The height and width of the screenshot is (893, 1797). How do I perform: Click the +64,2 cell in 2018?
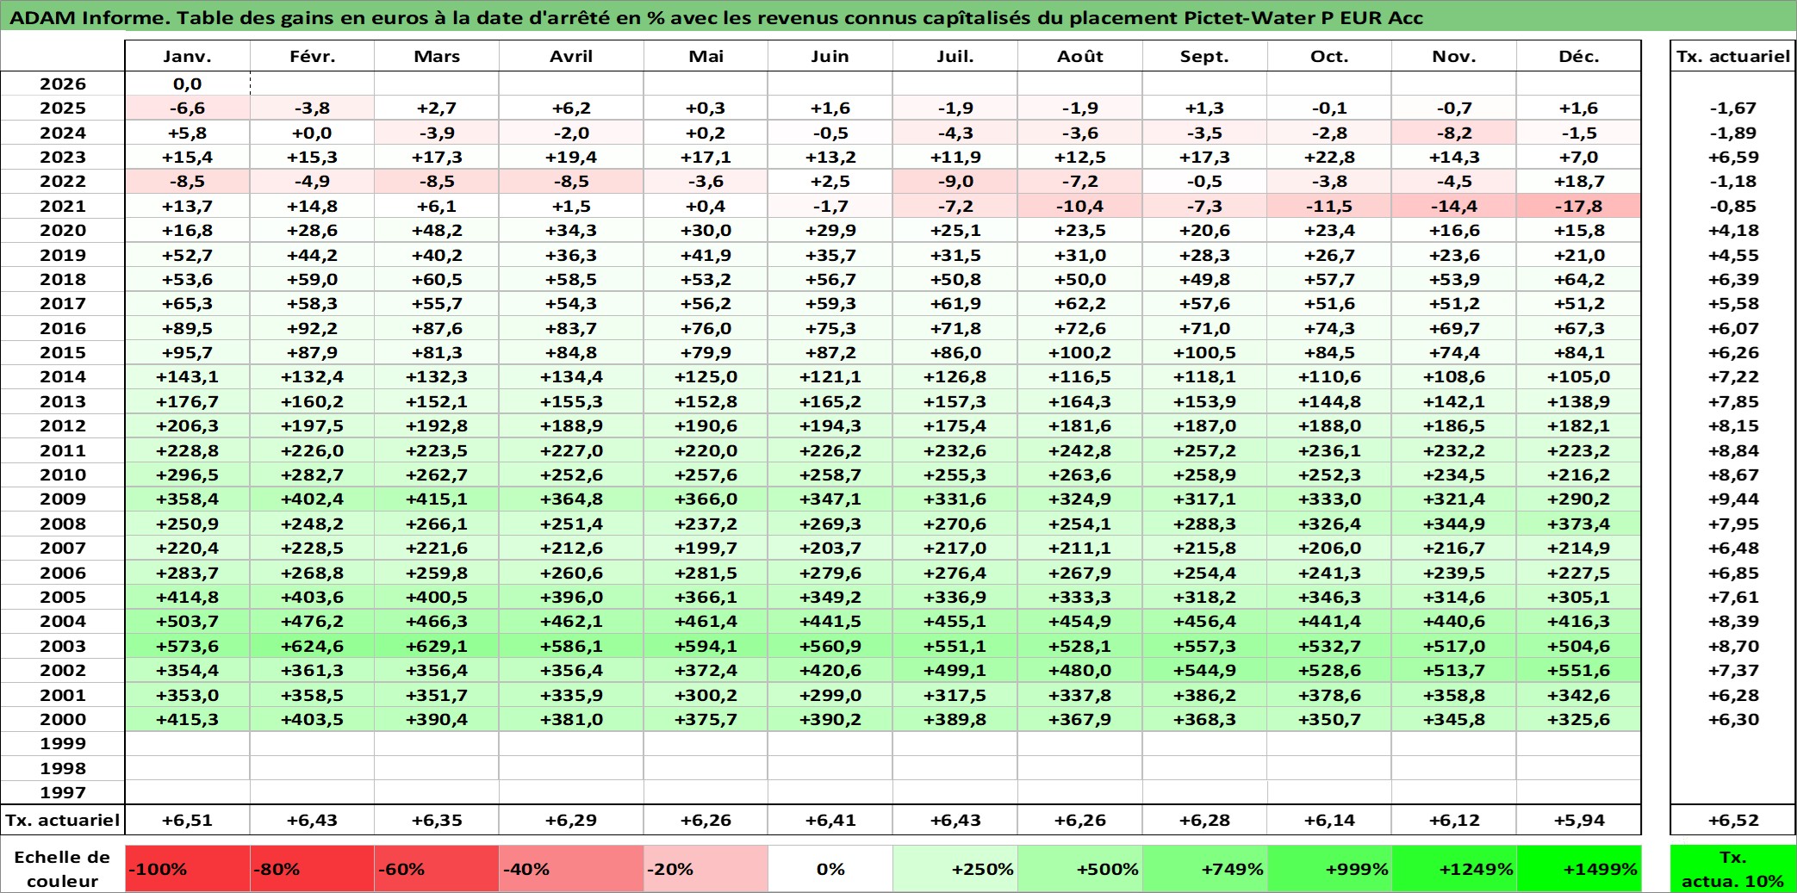tap(1579, 279)
